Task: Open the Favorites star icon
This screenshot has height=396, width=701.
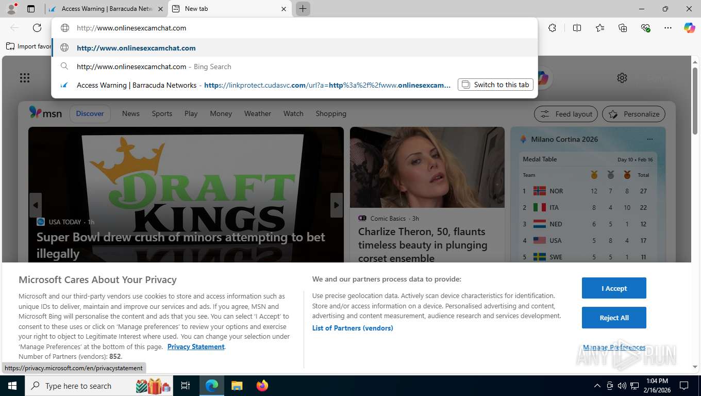Action: [x=600, y=28]
